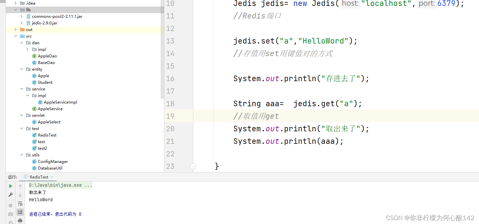Expand the commons-pool2-2.11.1.jar entry
The height and width of the screenshot is (224, 479).
point(21,16)
